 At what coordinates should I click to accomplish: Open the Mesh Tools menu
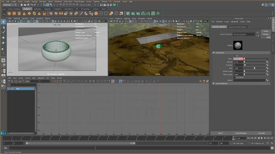tap(68, 1)
